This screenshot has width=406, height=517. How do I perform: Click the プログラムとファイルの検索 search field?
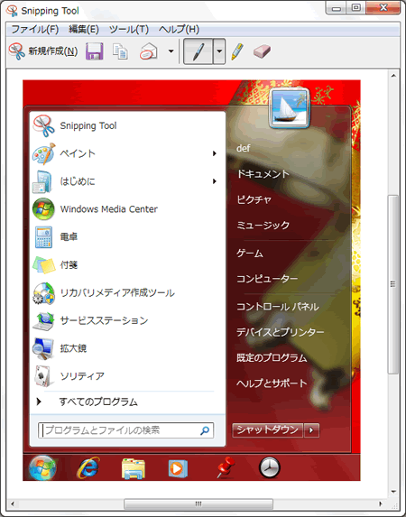(x=125, y=430)
